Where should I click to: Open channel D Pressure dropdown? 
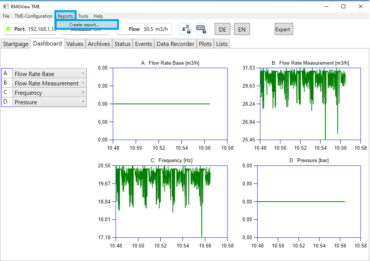coord(50,102)
